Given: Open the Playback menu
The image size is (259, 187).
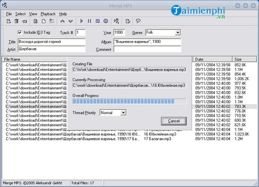Looking at the screenshot, I should [x=48, y=14].
